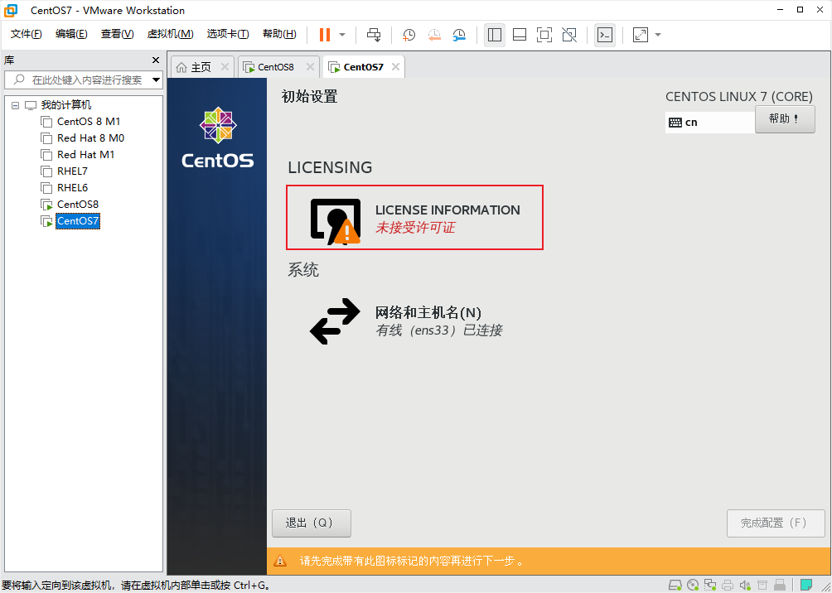
Task: Open the 虚拟机(M) menu
Action: click(x=171, y=34)
